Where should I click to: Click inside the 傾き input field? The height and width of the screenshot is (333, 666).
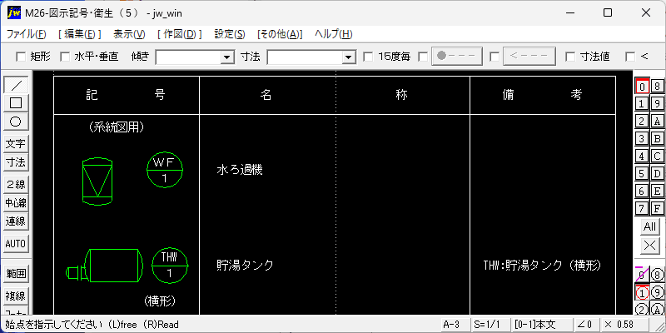(x=189, y=57)
